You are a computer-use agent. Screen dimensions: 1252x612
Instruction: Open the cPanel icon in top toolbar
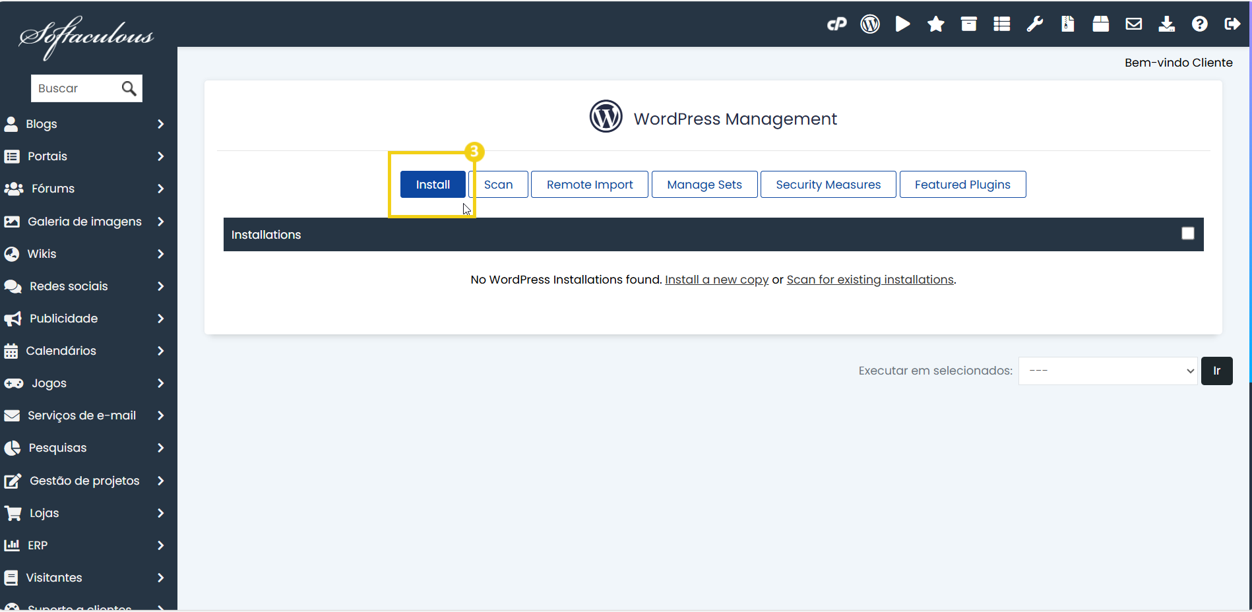tap(837, 24)
